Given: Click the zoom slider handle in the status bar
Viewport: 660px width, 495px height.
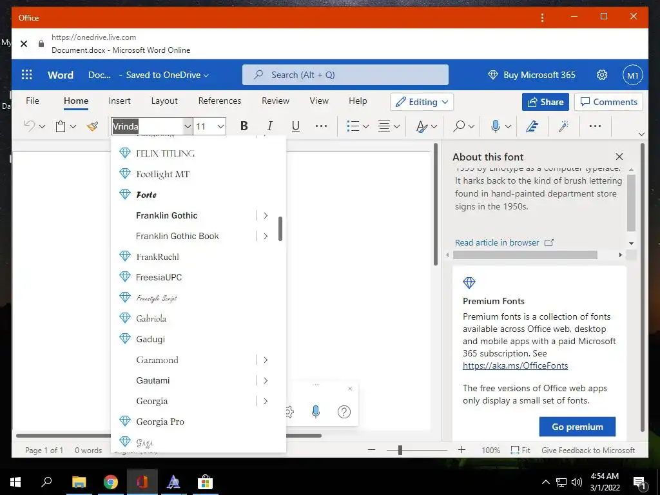Looking at the screenshot, I should (400, 450).
